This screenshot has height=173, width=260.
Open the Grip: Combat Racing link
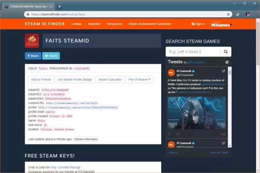pos(65,167)
